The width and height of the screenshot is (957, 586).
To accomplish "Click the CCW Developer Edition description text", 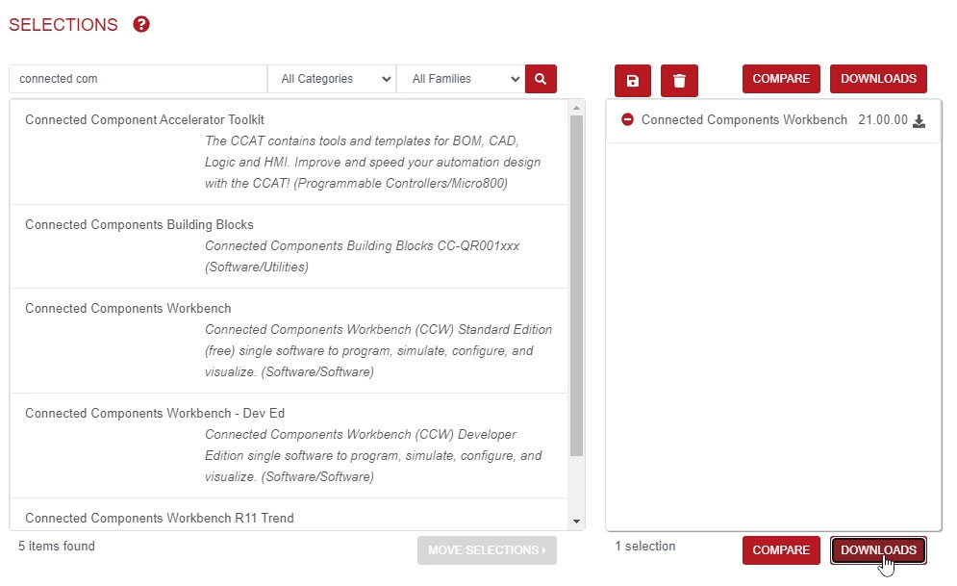I will (x=373, y=456).
